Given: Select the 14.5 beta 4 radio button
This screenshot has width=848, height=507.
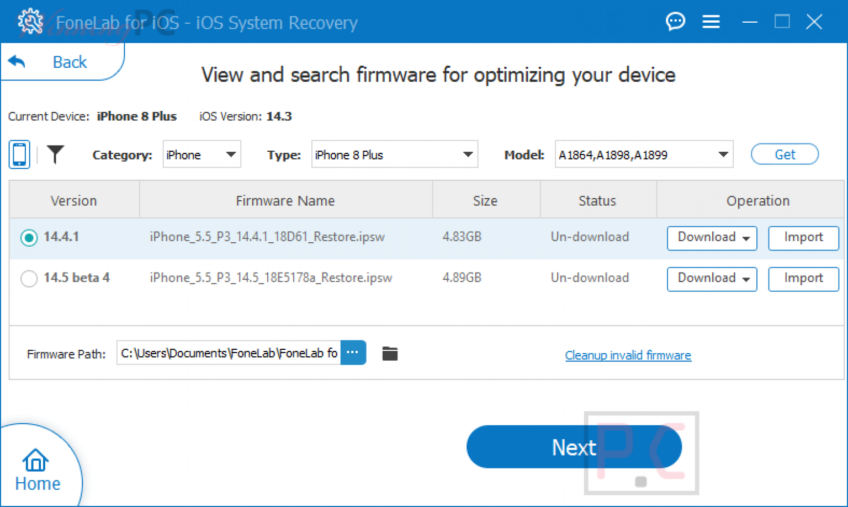Looking at the screenshot, I should coord(29,279).
